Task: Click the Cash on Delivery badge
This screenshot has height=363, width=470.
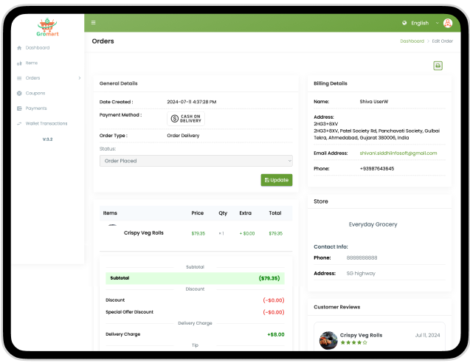Action: tap(185, 118)
